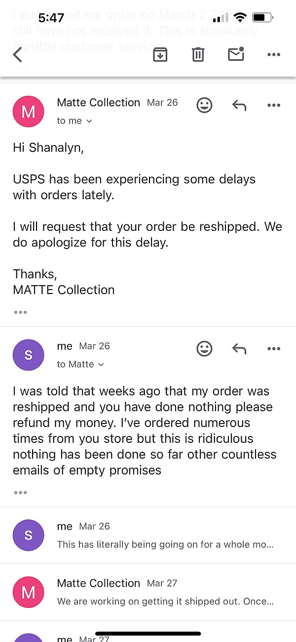Mark conversation as unread envelope icon
Image resolution: width=296 pixels, height=642 pixels.
(x=236, y=54)
